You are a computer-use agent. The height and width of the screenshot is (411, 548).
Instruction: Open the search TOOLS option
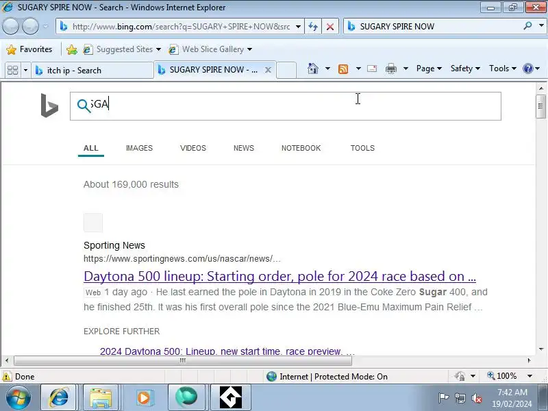362,148
